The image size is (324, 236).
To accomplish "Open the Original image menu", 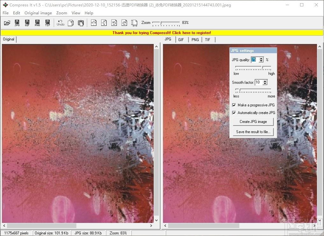I will pyautogui.click(x=38, y=13).
